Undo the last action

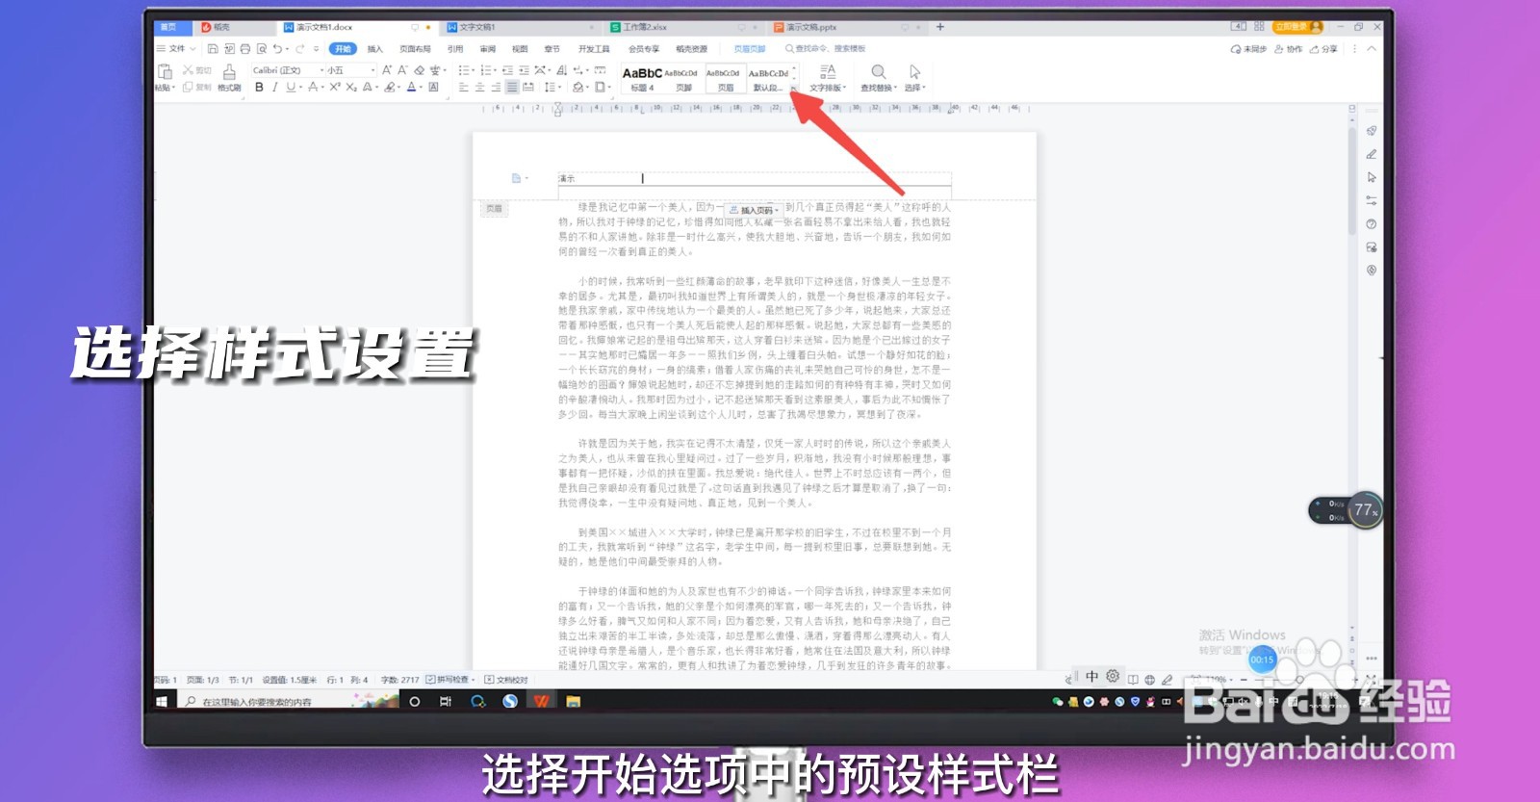277,48
